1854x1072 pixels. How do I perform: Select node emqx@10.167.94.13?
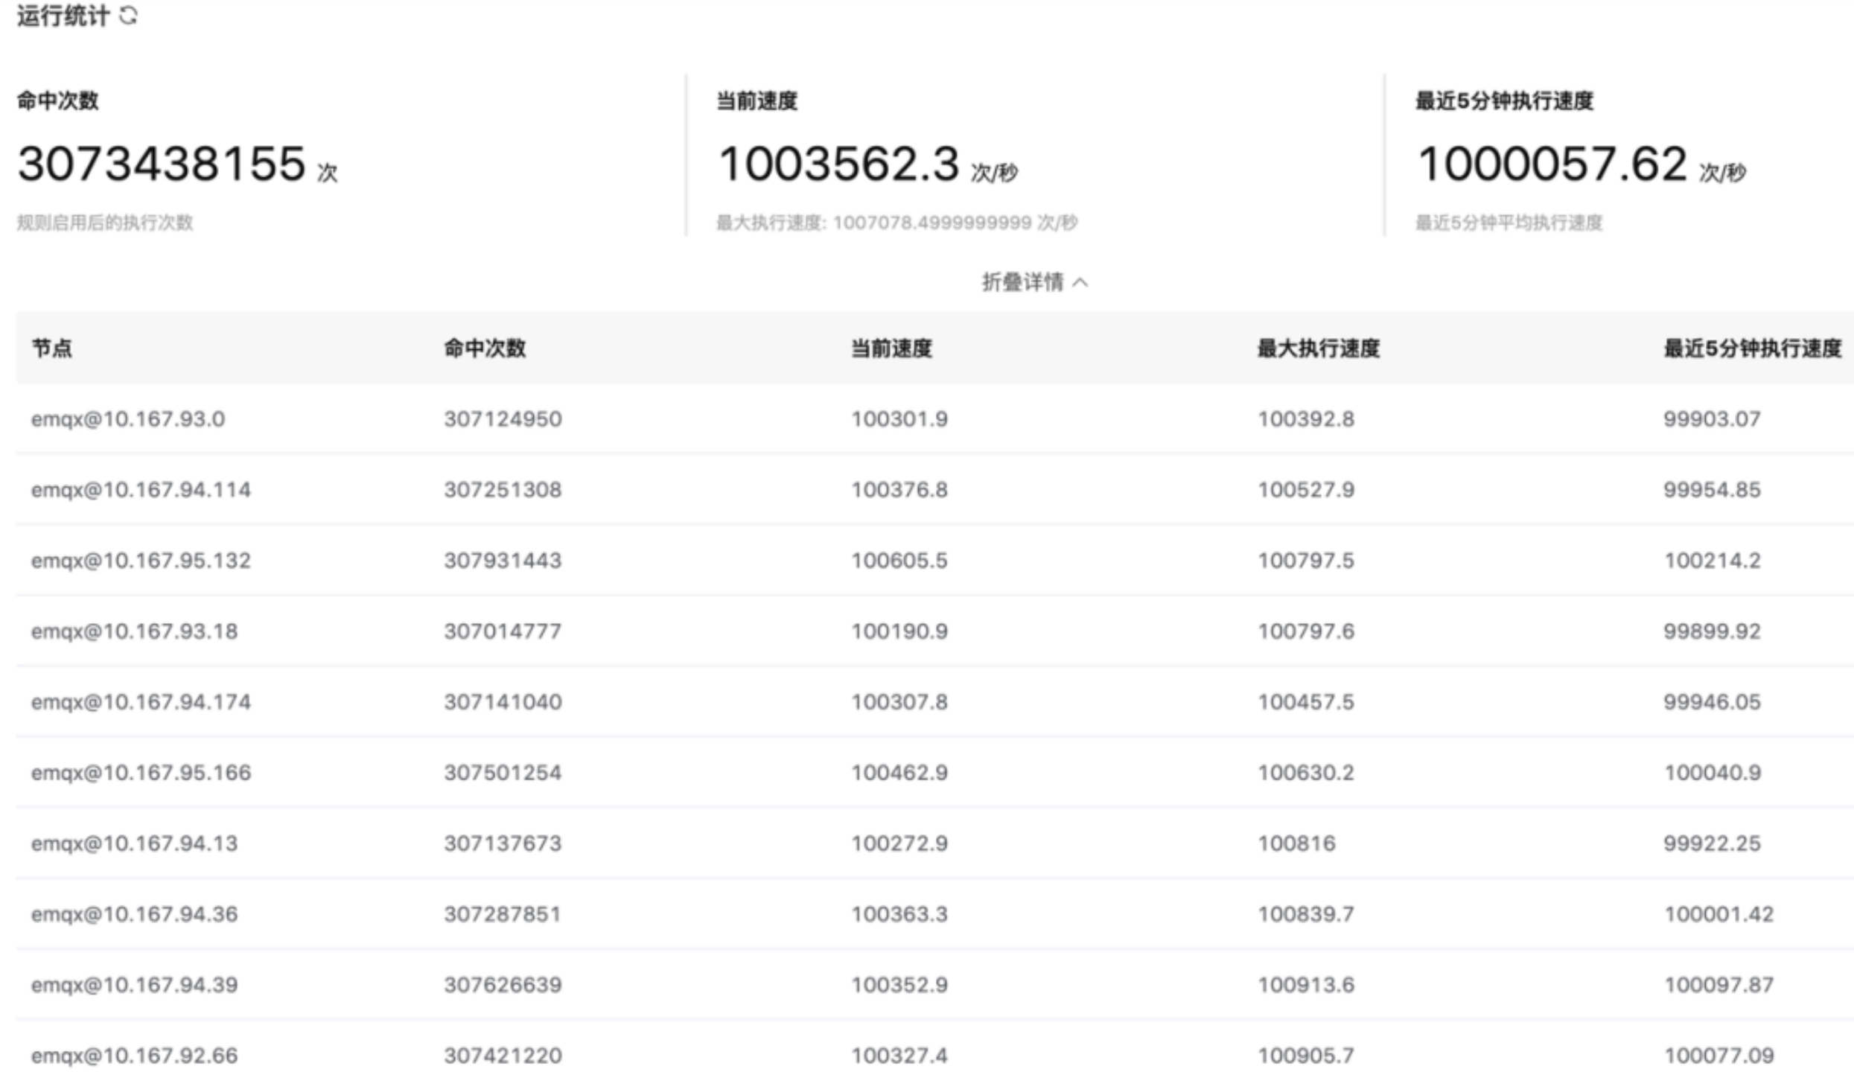click(x=134, y=843)
